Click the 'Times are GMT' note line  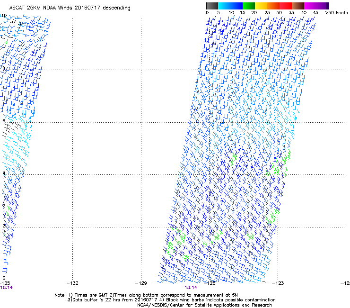(x=146, y=295)
